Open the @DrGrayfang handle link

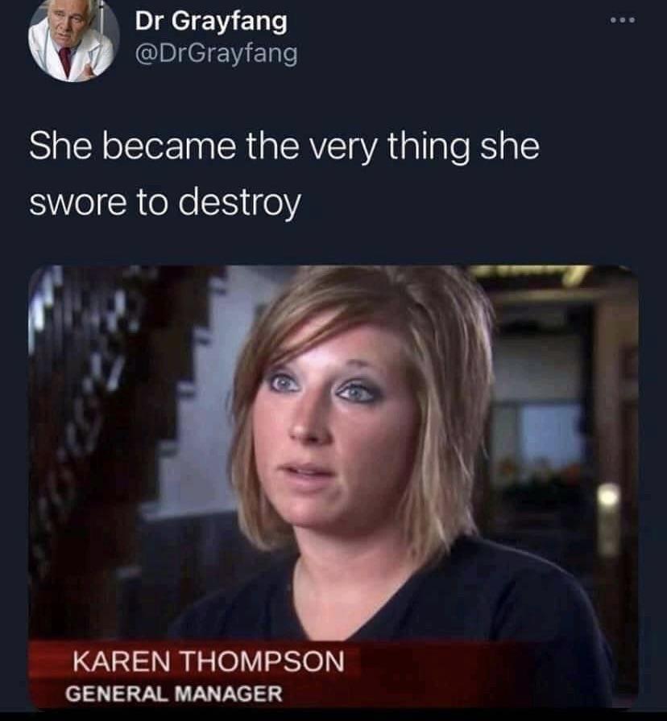tap(217, 54)
